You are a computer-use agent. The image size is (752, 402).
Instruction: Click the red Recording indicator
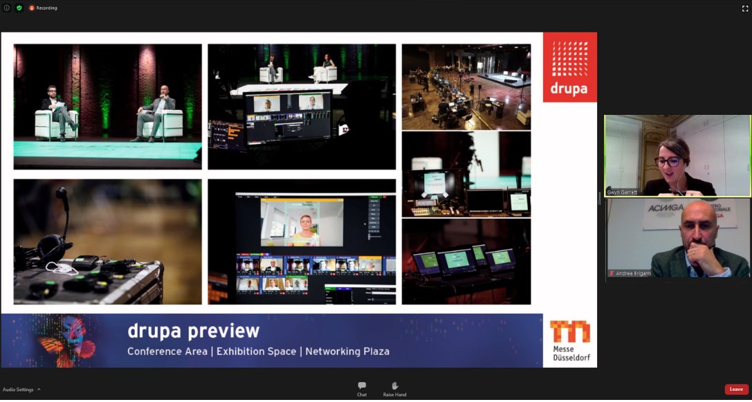(43, 8)
